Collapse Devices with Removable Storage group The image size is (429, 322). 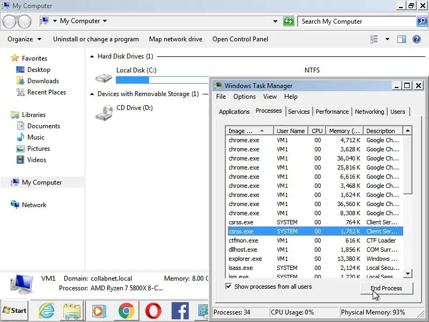pos(92,94)
